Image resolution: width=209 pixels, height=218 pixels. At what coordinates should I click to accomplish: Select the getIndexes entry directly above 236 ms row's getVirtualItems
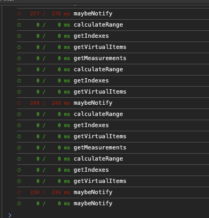(113, 170)
